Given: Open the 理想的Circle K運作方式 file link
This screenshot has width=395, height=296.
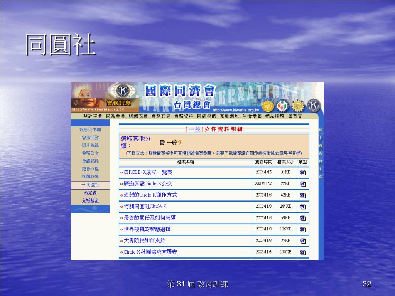Looking at the screenshot, I should point(150,195).
